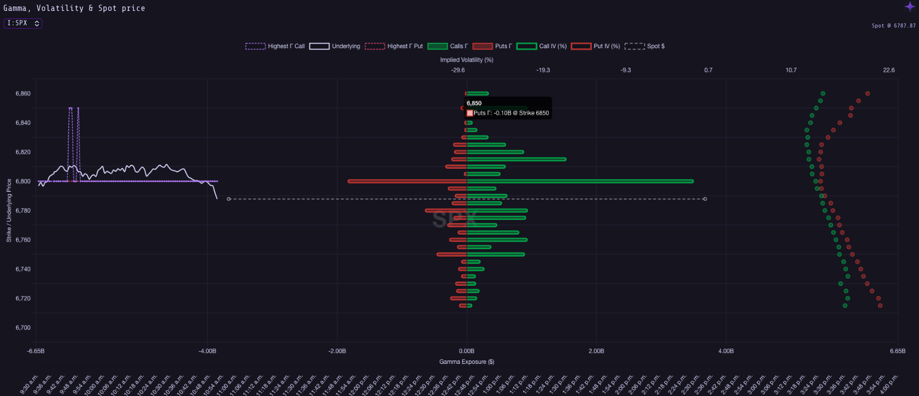Hide the Spot $ dashed line legend item
This screenshot has width=919, height=396.
point(645,46)
